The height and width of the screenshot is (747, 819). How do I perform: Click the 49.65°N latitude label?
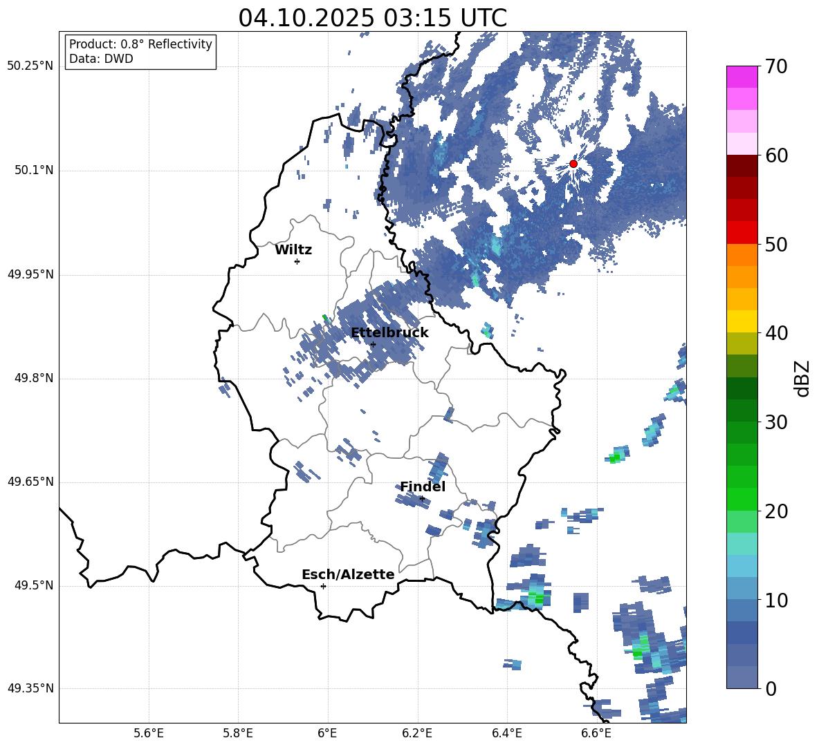[x=30, y=482]
